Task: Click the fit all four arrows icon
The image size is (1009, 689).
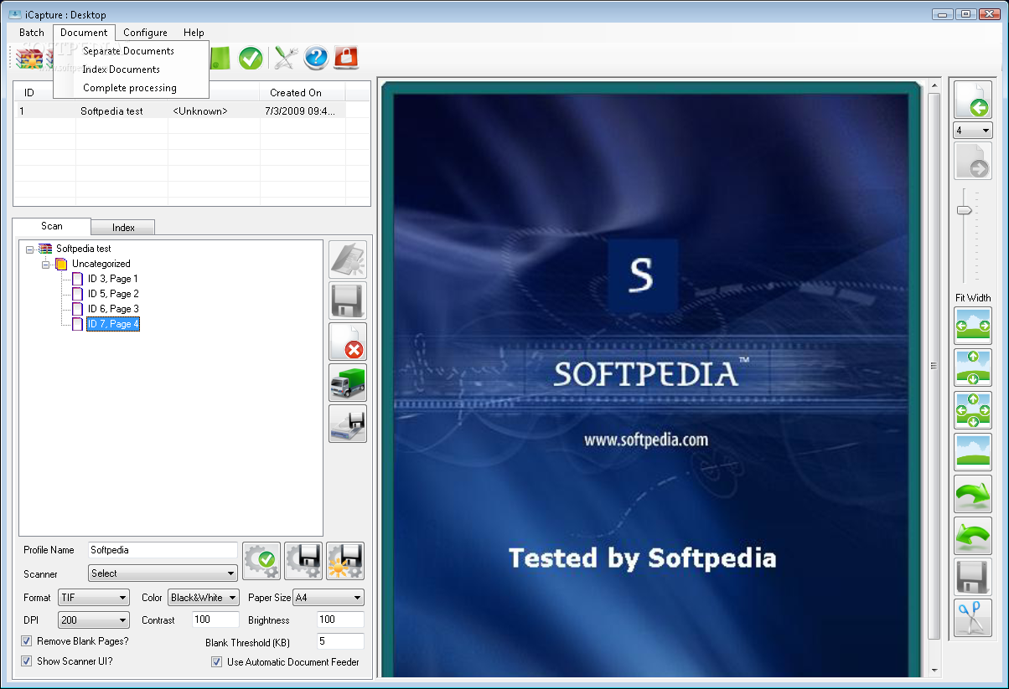Action: (x=973, y=409)
